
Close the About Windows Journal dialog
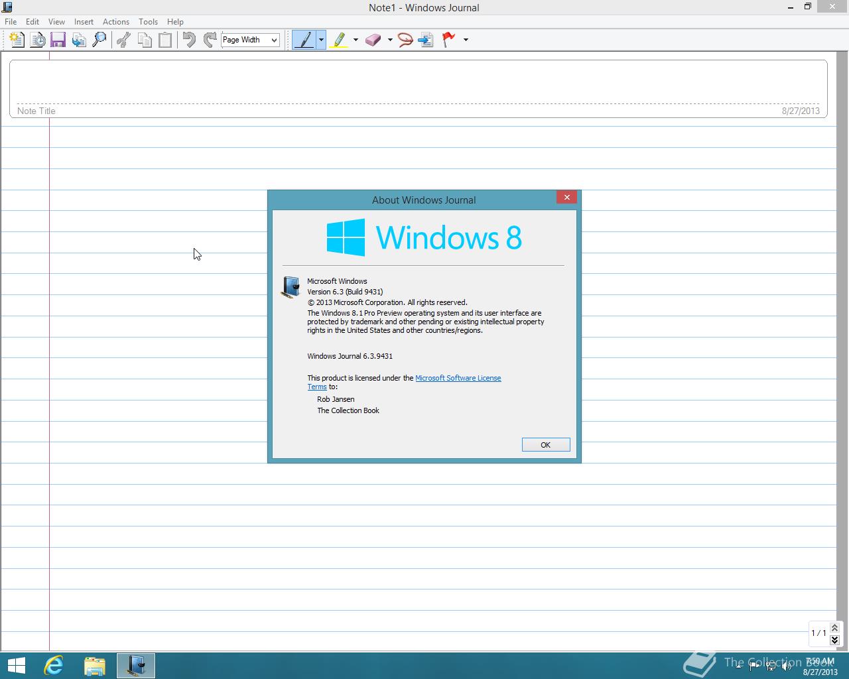pos(566,197)
